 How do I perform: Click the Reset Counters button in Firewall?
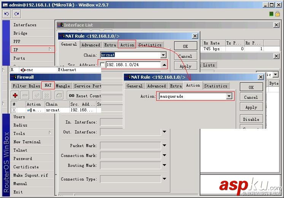[84, 95]
